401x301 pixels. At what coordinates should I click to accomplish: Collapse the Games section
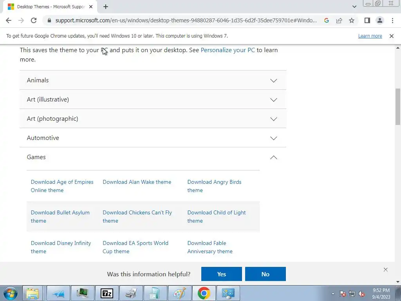click(153, 157)
